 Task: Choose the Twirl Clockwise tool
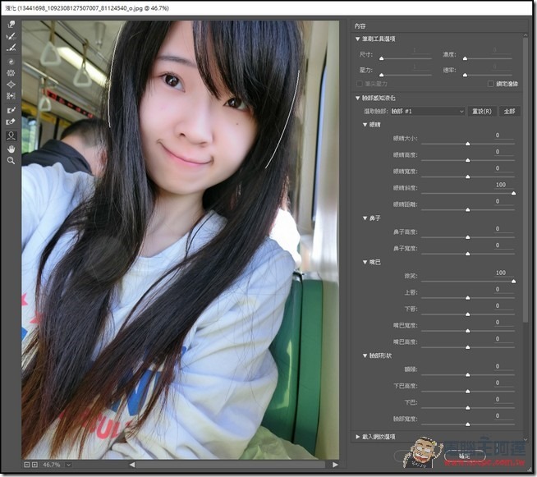point(11,62)
